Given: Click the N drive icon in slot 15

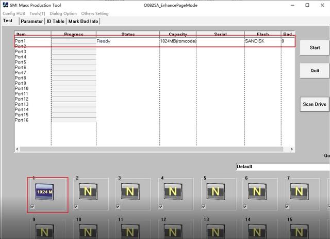Looking at the screenshot, I should click(299, 231).
